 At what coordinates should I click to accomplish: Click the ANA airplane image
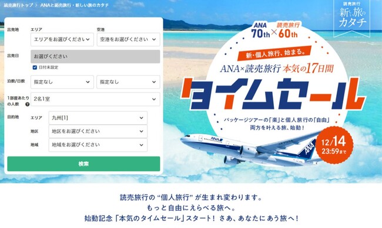pos(252,148)
